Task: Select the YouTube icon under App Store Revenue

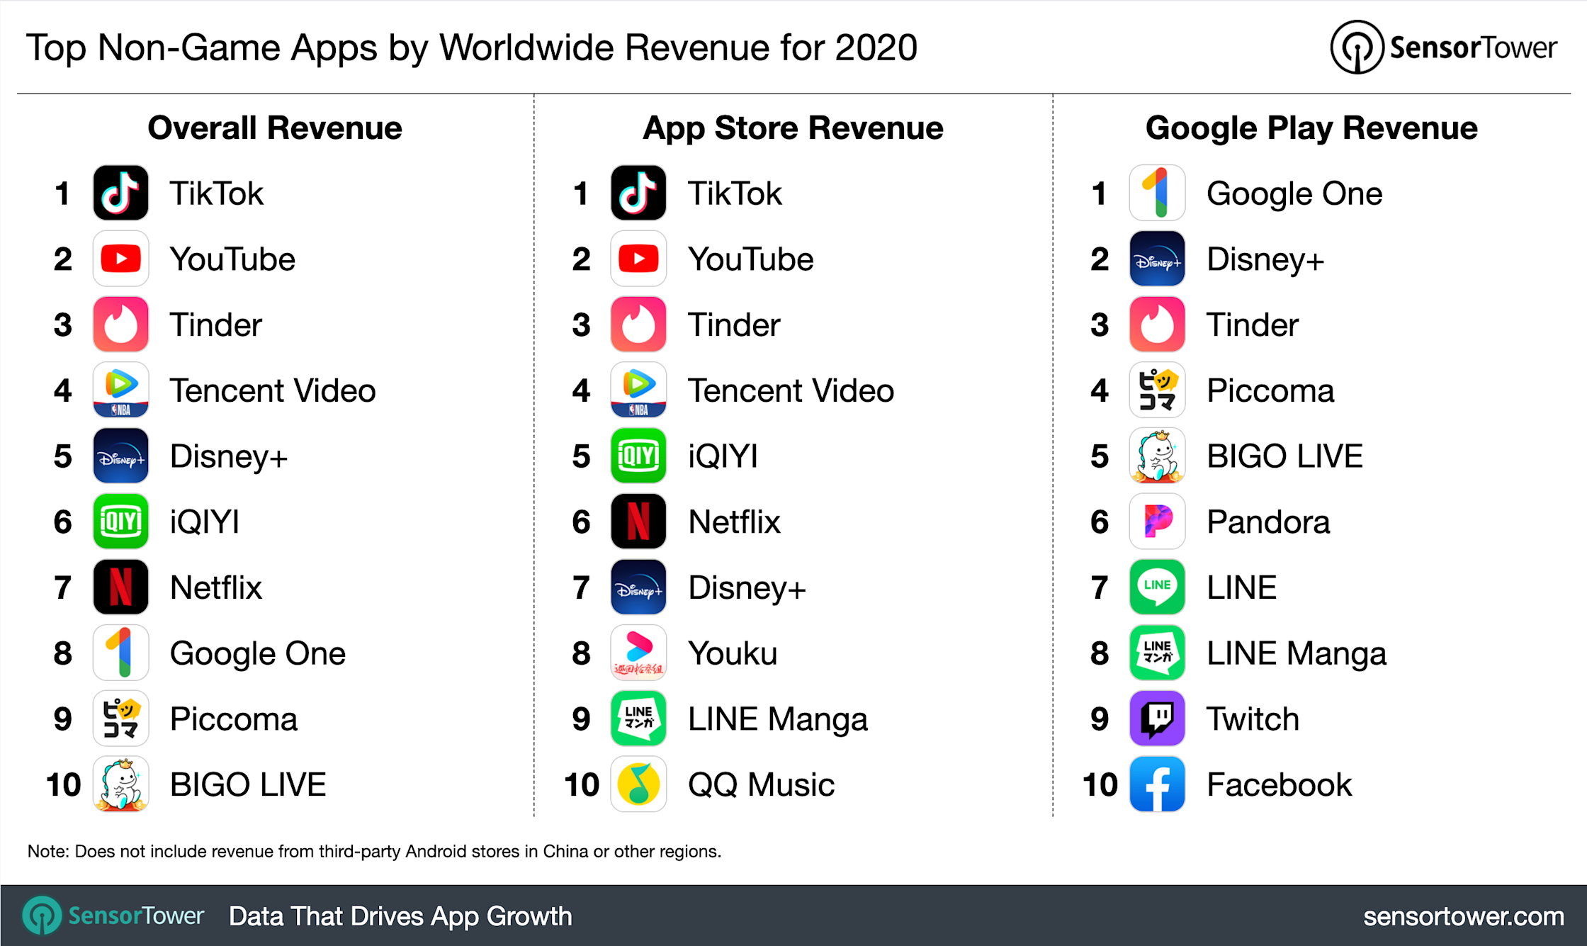Action: coord(638,258)
